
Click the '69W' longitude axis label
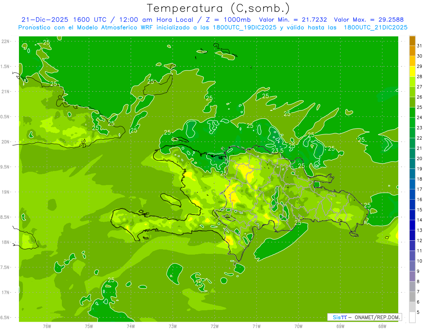pyautogui.click(x=340, y=326)
